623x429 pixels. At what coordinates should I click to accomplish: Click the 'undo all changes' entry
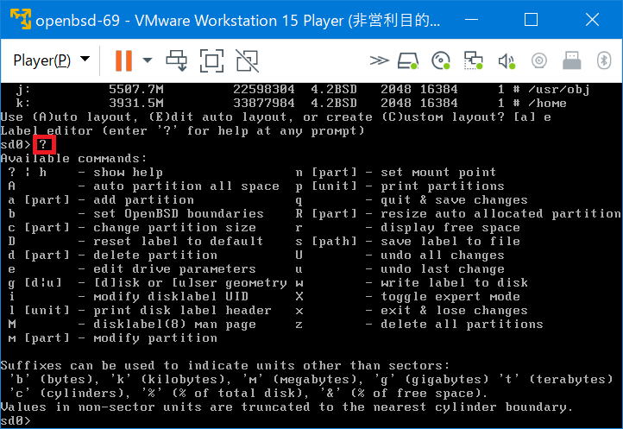(442, 256)
